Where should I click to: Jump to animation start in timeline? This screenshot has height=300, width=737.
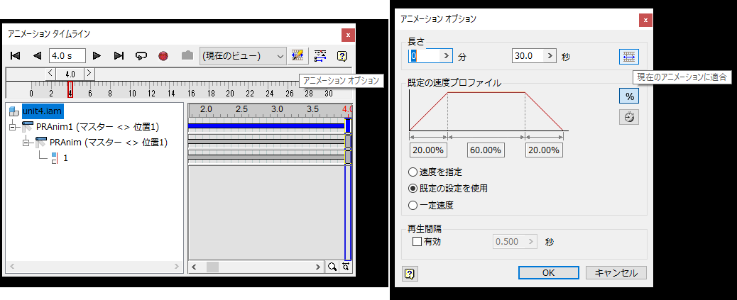(15, 56)
